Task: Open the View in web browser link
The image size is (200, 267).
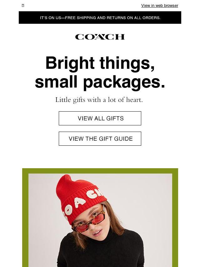Action: 160,5
